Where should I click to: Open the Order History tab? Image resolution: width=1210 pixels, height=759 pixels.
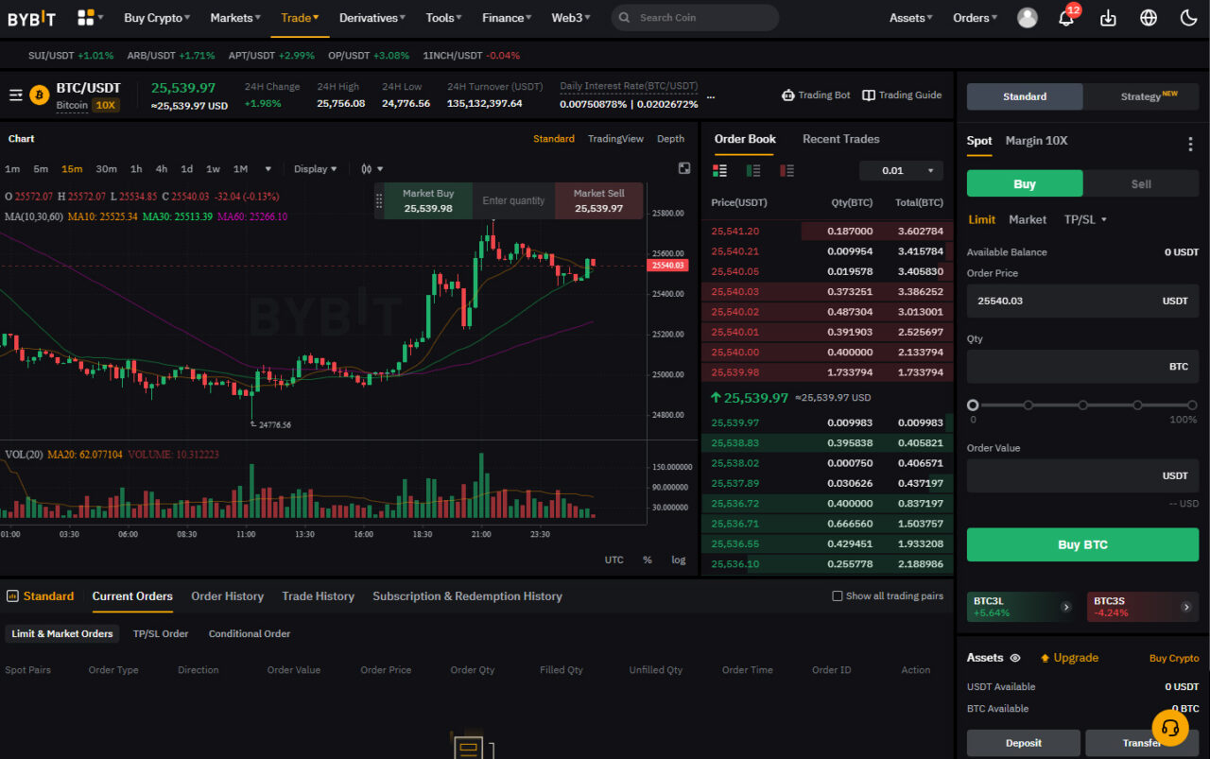click(227, 596)
